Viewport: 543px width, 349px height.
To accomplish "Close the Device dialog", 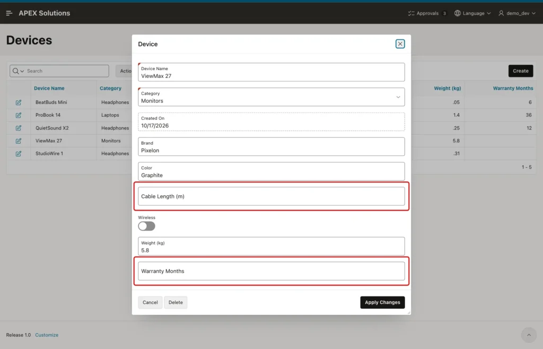I will coord(400,44).
